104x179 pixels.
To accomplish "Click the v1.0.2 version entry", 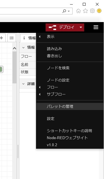I will tap(70, 145).
